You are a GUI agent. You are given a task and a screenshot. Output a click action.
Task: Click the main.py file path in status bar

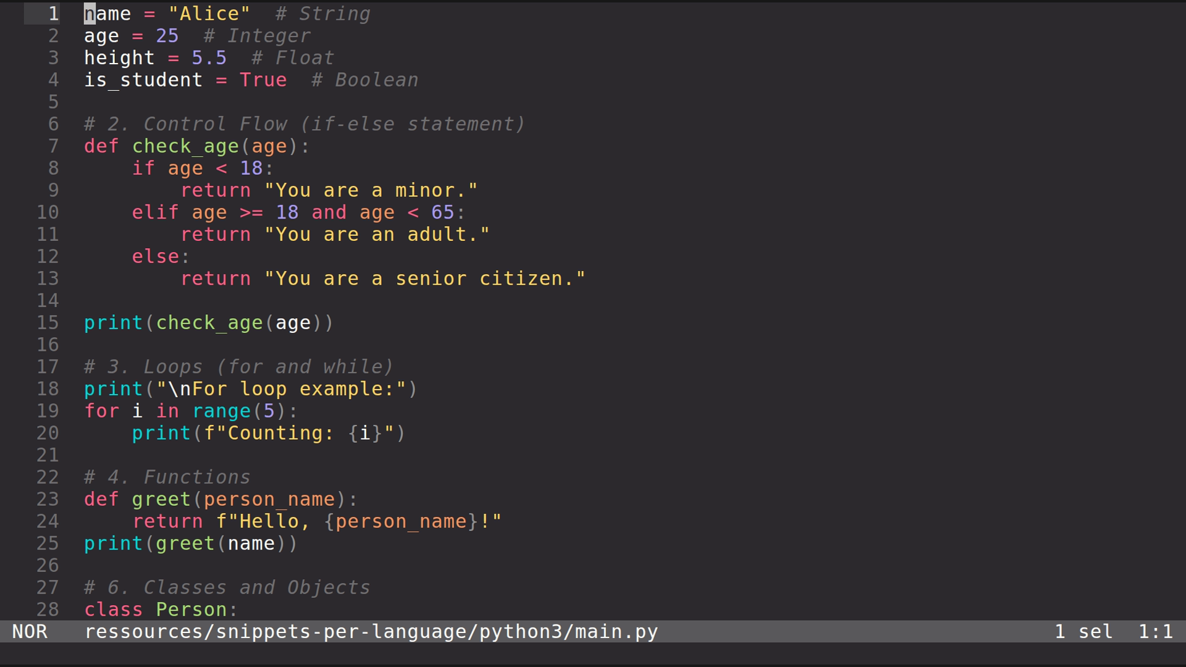371,631
